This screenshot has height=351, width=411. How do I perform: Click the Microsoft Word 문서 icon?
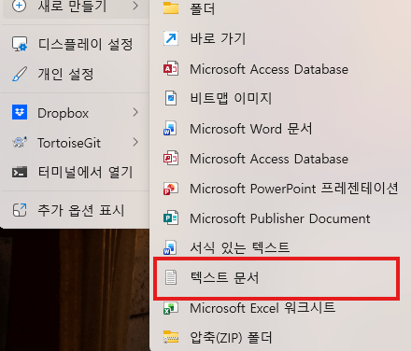[x=171, y=128]
